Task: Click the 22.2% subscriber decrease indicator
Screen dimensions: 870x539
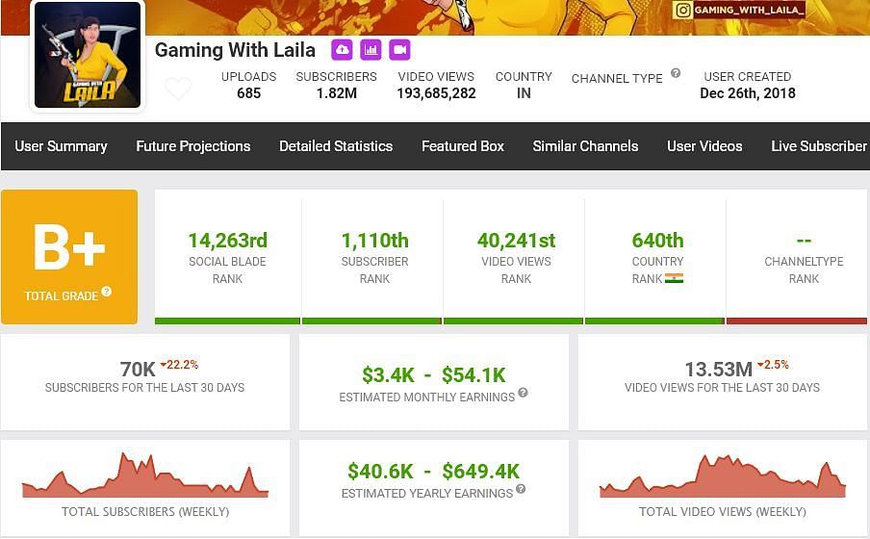Action: click(179, 365)
